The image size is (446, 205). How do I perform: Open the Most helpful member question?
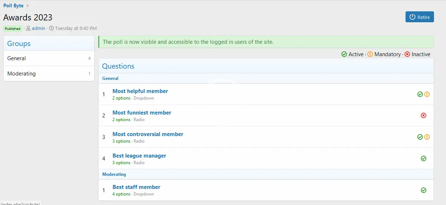point(140,91)
